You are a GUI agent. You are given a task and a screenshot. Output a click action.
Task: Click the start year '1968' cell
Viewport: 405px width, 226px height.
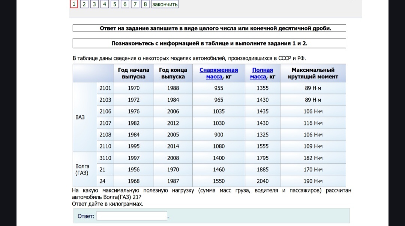[134, 181]
